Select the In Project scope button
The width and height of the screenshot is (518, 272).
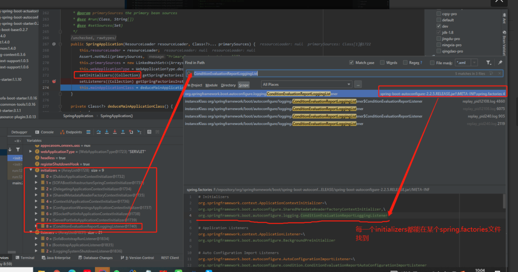[195, 85]
